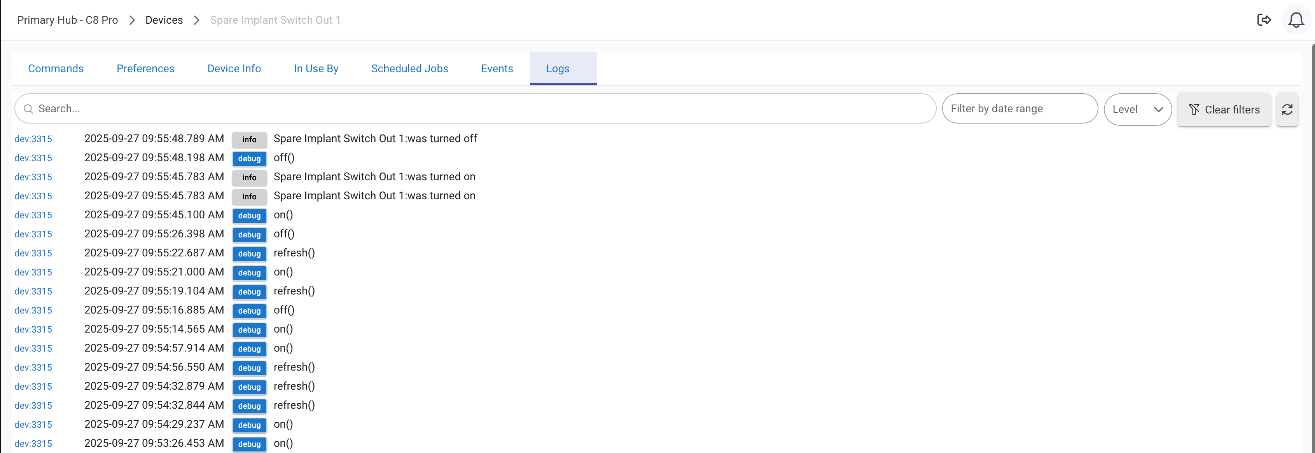Open the Device Info tab

[234, 68]
